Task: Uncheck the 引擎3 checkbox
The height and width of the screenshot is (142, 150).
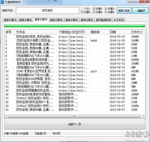Action: point(106,9)
